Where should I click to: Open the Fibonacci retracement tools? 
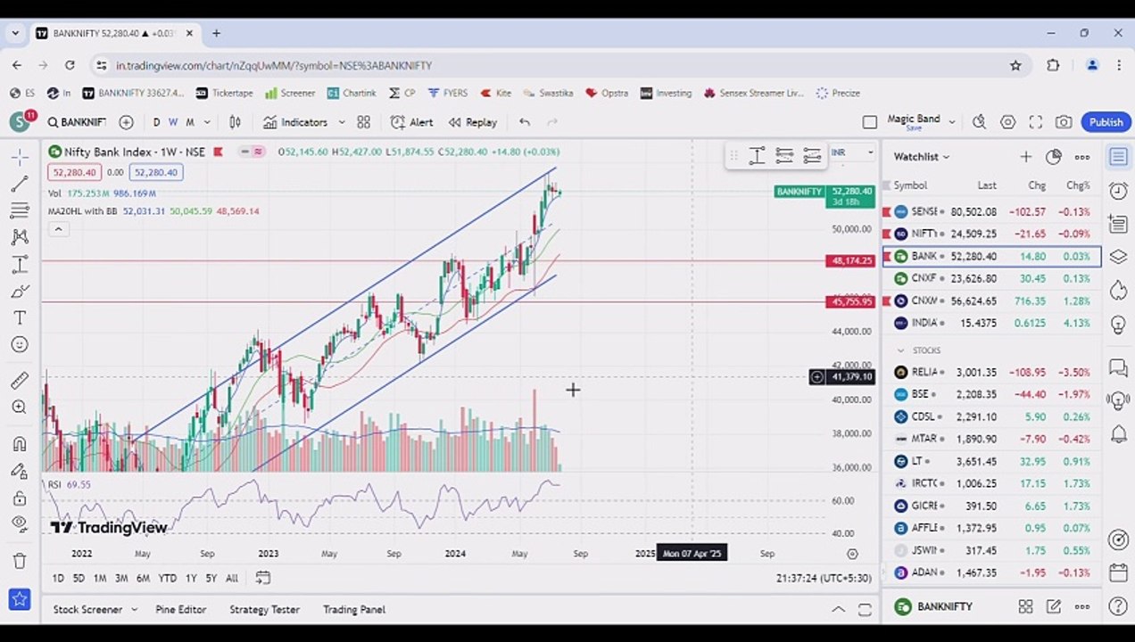[x=19, y=211]
